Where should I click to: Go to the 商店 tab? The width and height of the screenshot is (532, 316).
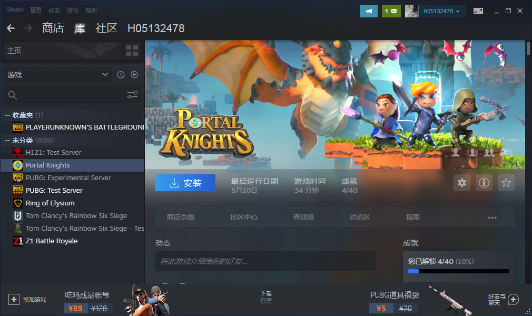[53, 28]
